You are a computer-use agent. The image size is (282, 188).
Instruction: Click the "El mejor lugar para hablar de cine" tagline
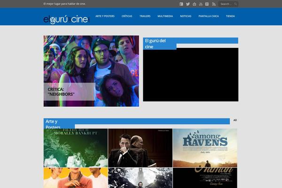click(x=64, y=4)
